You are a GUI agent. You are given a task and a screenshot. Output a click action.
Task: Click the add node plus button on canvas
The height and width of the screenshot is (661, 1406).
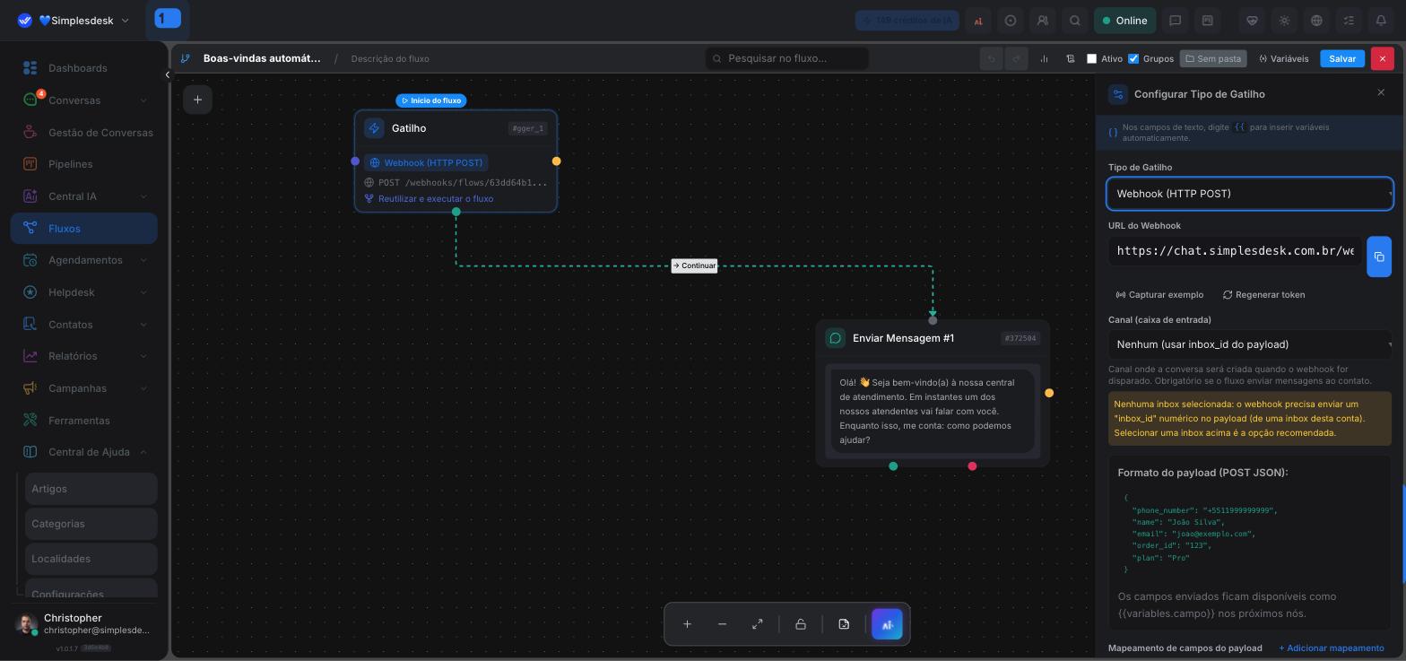(197, 100)
